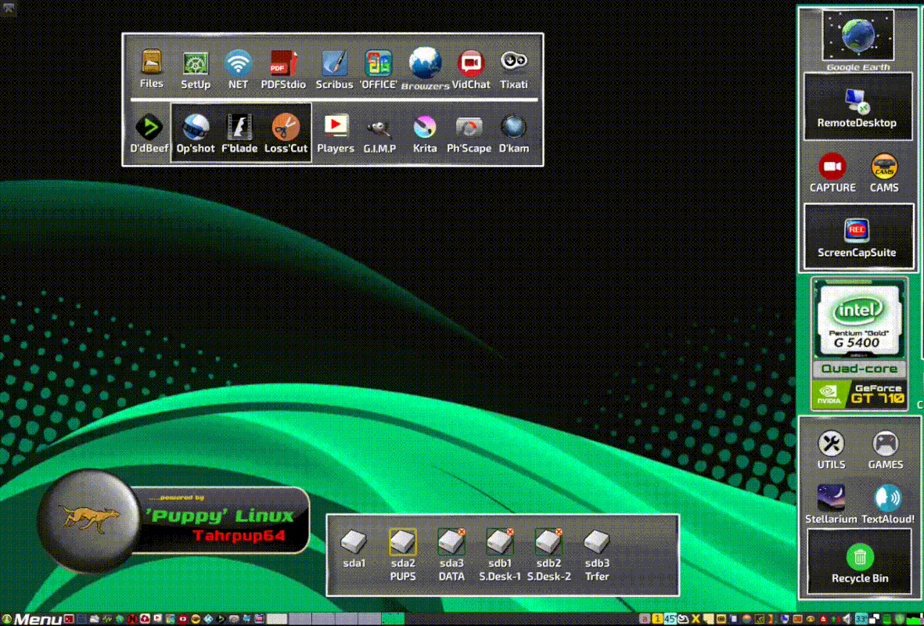924x626 pixels.
Task: Open the blue Kodi taskbar icon
Action: point(208,619)
